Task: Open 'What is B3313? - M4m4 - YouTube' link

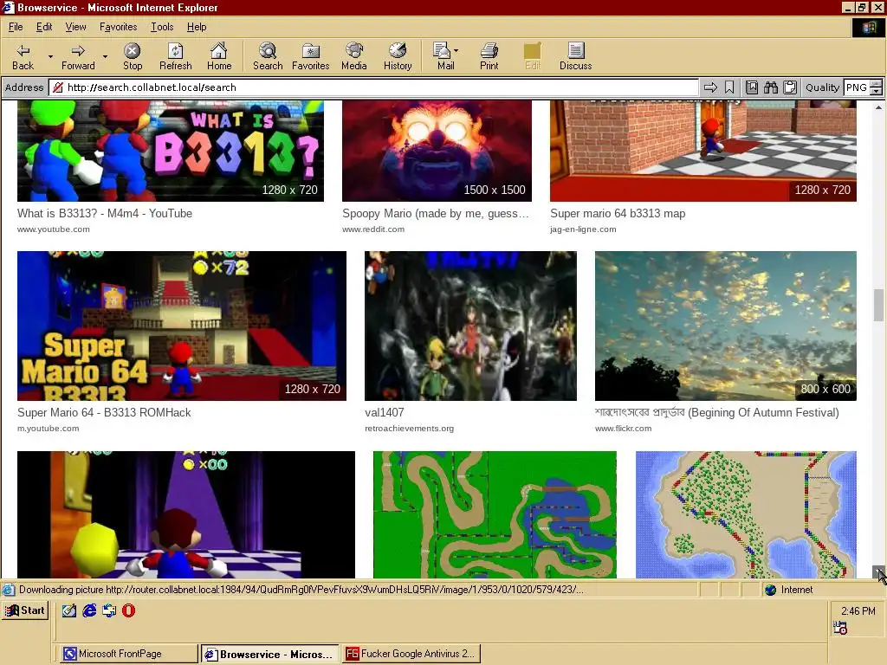Action: [105, 214]
